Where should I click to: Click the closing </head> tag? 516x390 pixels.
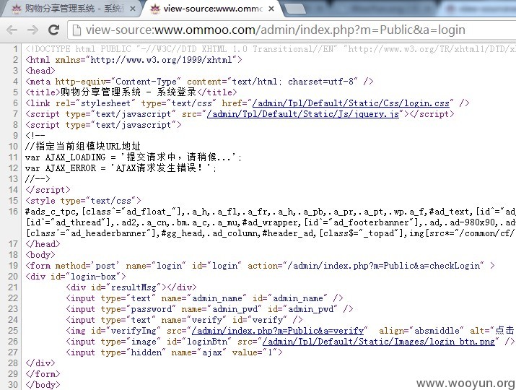[x=43, y=244]
